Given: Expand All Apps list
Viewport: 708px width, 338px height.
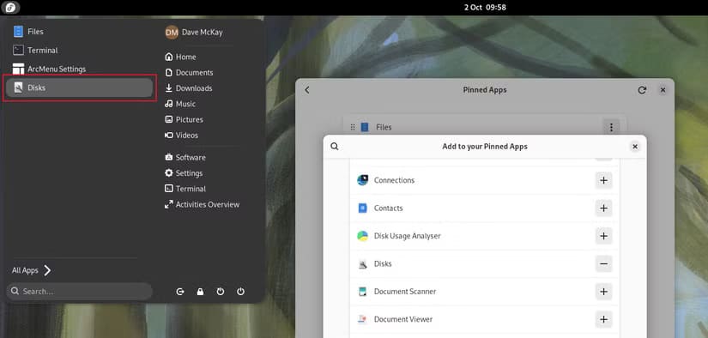Looking at the screenshot, I should 32,270.
